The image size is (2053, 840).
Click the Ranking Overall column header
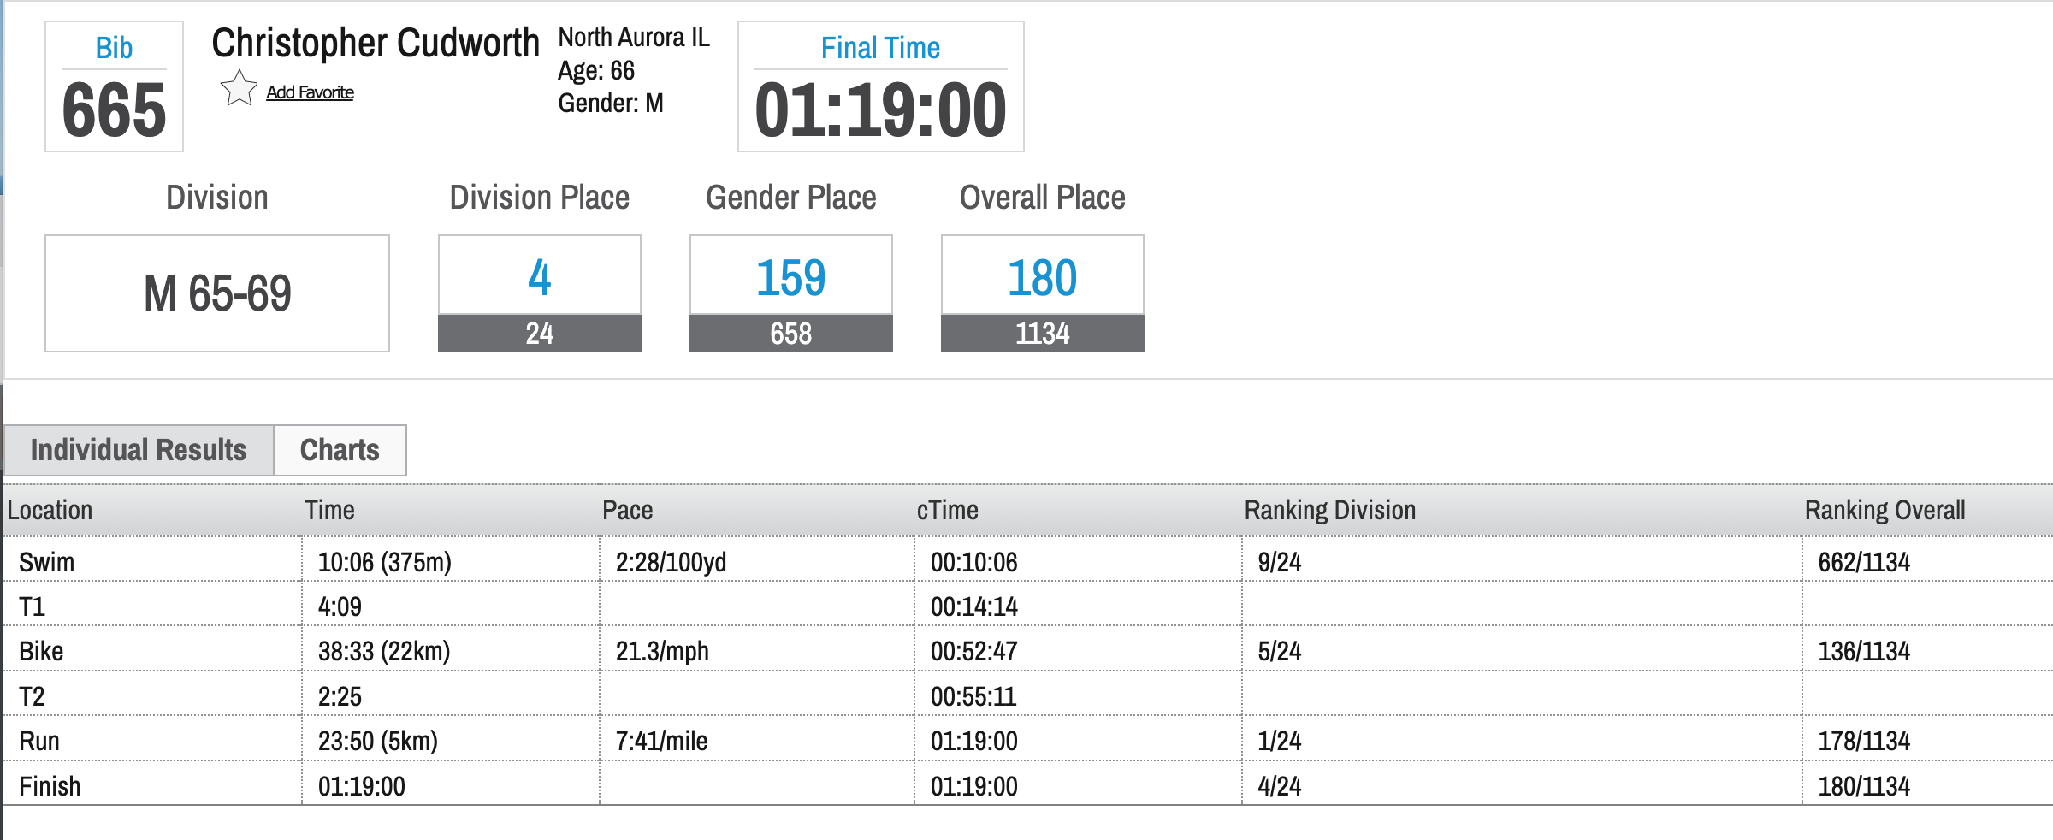pos(1884,511)
